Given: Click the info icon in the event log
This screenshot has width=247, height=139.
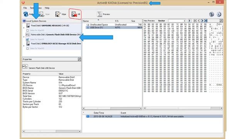Looking at the screenshot, I should pos(88,117).
